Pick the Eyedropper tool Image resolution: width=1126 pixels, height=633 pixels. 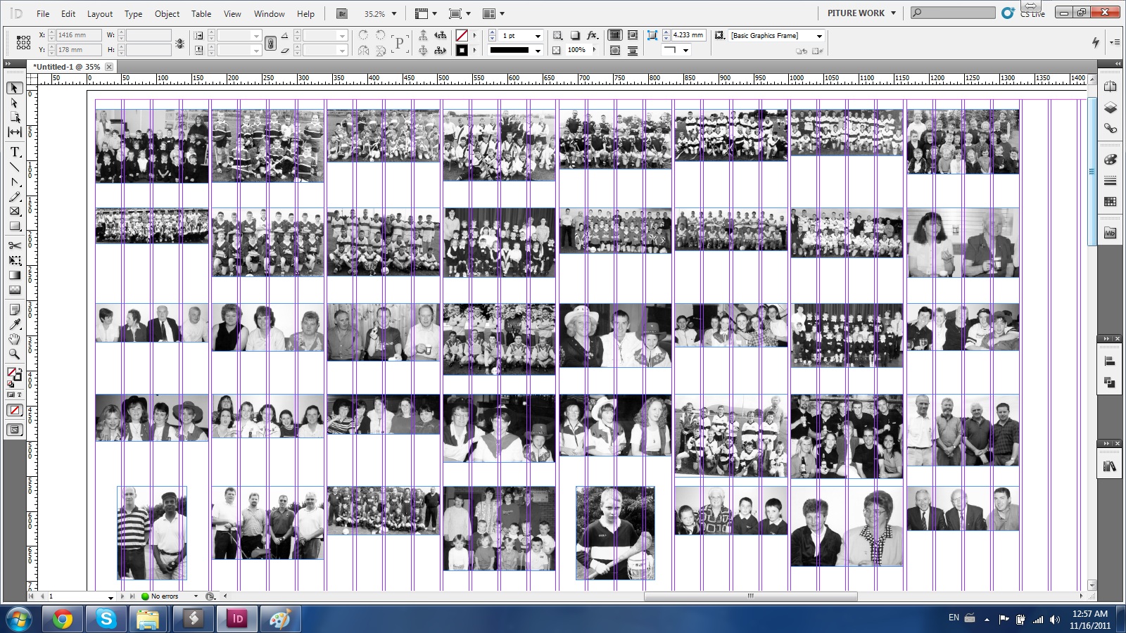[x=15, y=324]
